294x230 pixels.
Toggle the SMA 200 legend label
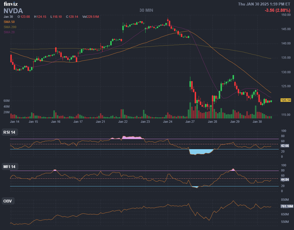coord(10,27)
